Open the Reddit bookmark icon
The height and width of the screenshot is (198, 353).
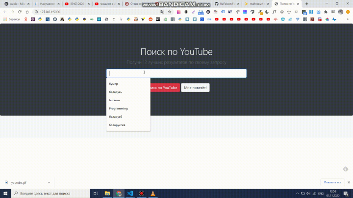click(151, 19)
